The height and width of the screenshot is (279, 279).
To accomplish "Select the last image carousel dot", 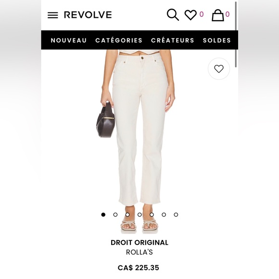I will coord(176,215).
